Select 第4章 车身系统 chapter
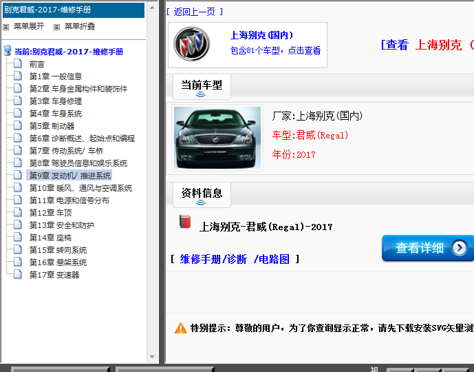Screen dimensions: 474x372 56,114
